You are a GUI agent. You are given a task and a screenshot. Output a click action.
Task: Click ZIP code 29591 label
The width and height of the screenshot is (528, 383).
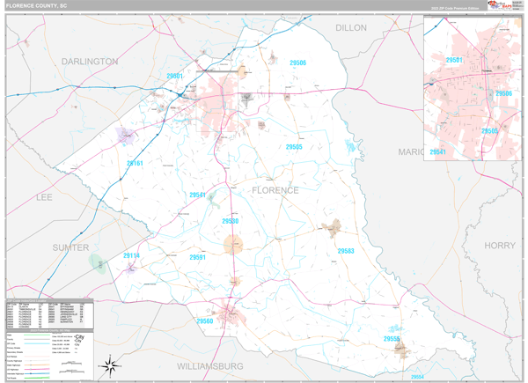click(x=195, y=257)
